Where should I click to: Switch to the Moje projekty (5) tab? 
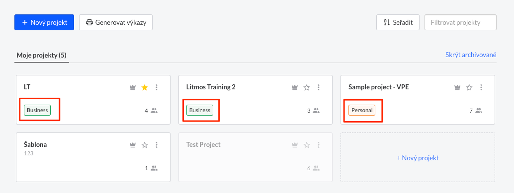(x=42, y=55)
